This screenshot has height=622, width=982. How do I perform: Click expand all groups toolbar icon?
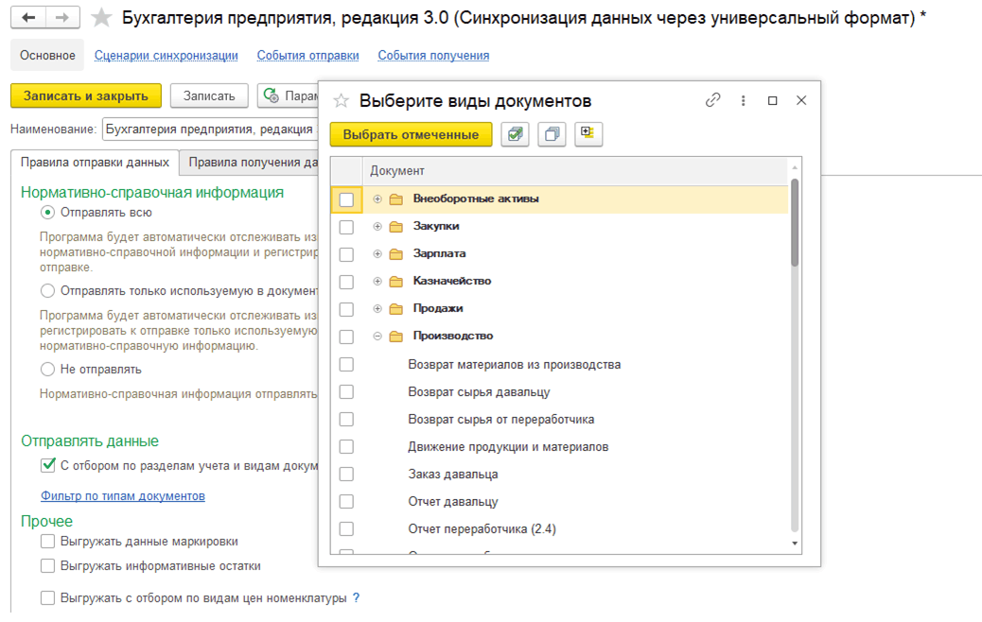click(587, 133)
